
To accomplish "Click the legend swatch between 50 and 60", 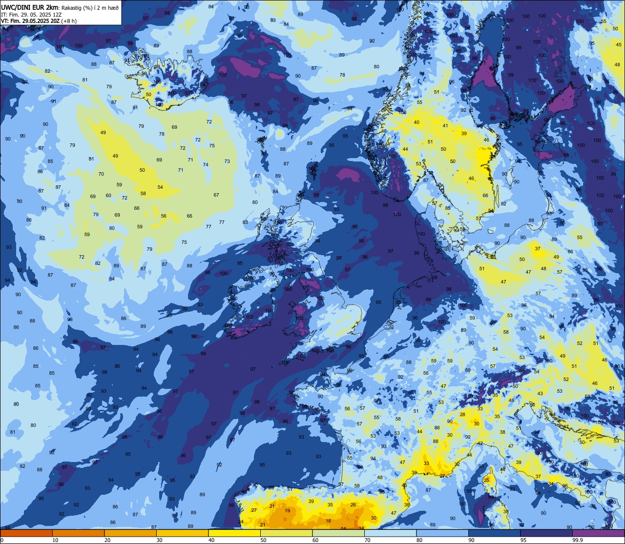I will (x=286, y=533).
